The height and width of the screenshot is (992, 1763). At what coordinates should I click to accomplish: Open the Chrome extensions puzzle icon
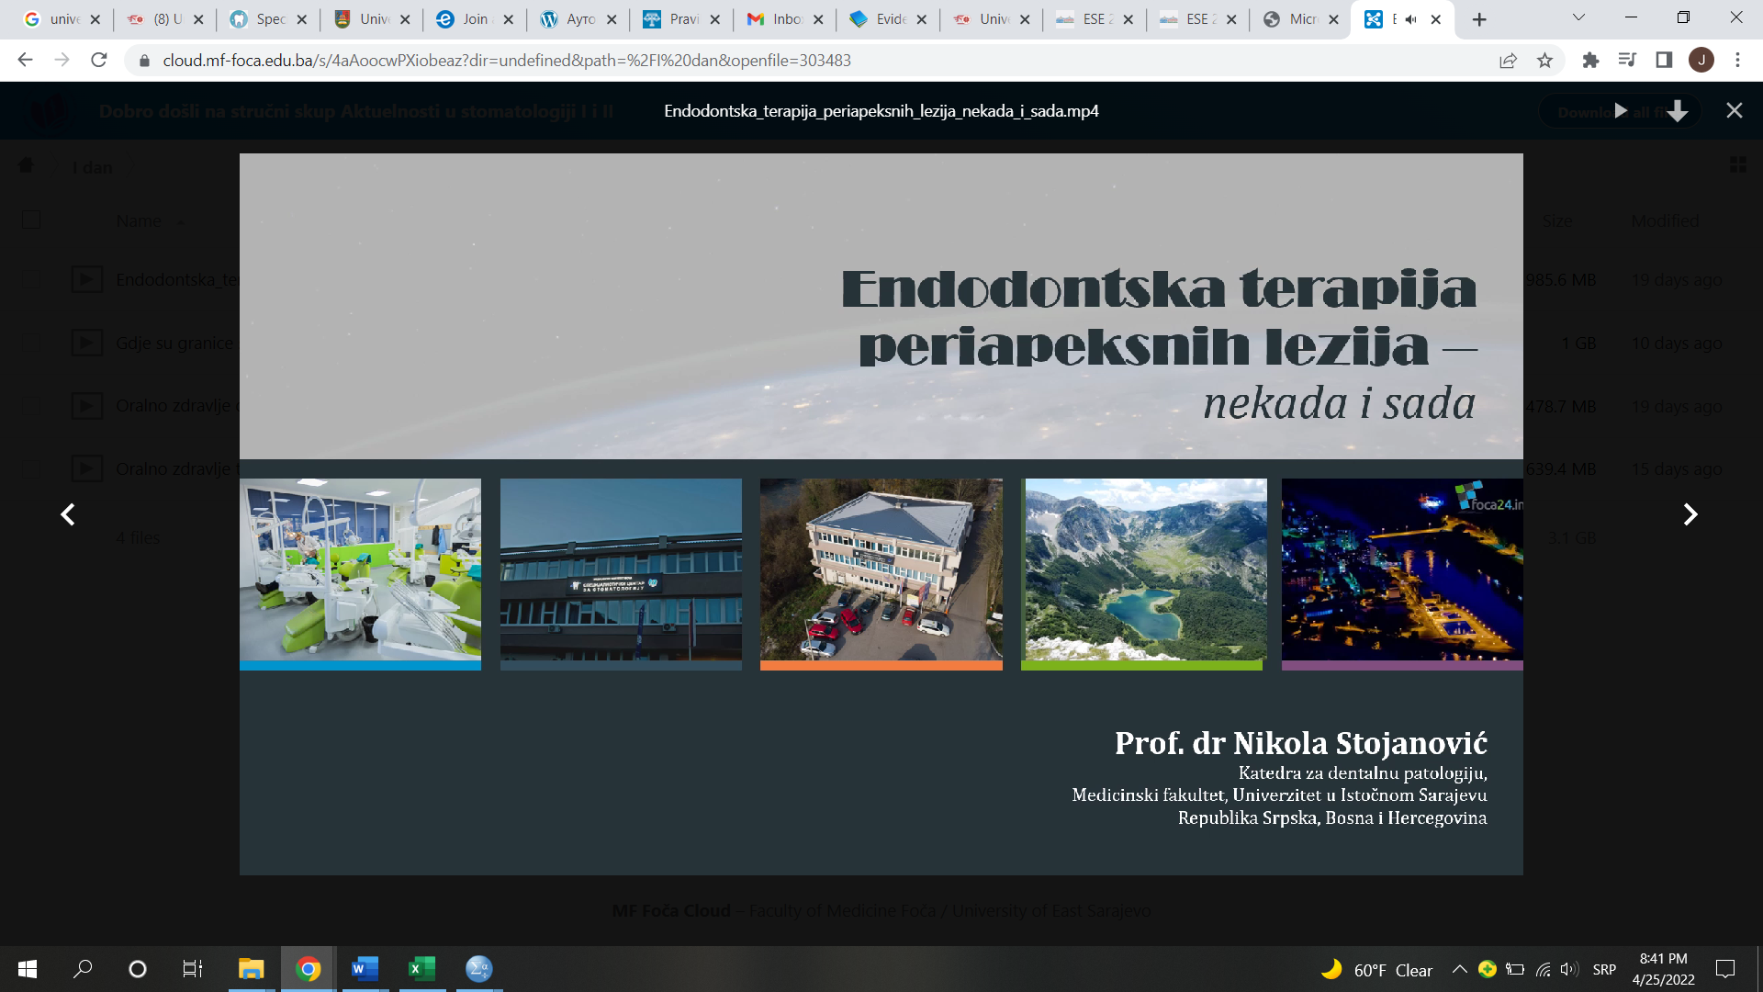pos(1590,60)
